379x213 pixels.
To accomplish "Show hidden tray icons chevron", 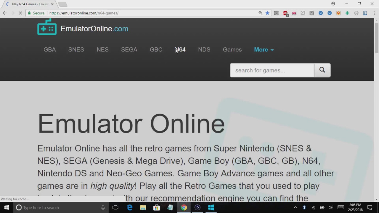I will (x=295, y=207).
